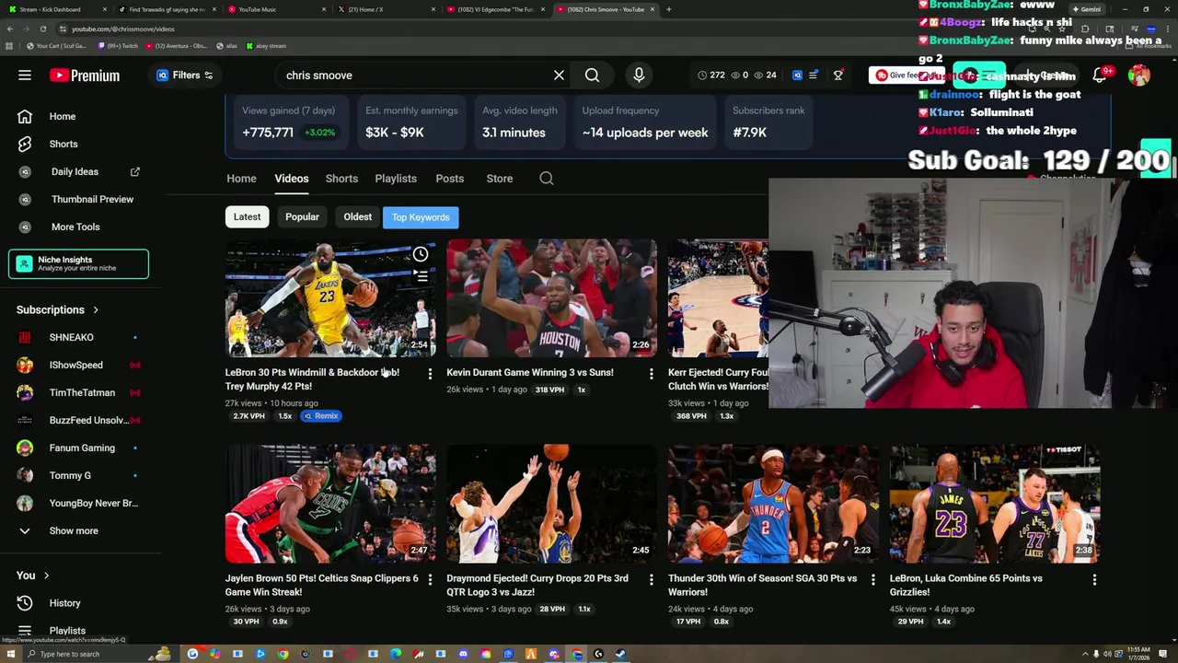This screenshot has width=1178, height=663.
Task: Click the clock stat showing 272
Action: pyautogui.click(x=711, y=76)
